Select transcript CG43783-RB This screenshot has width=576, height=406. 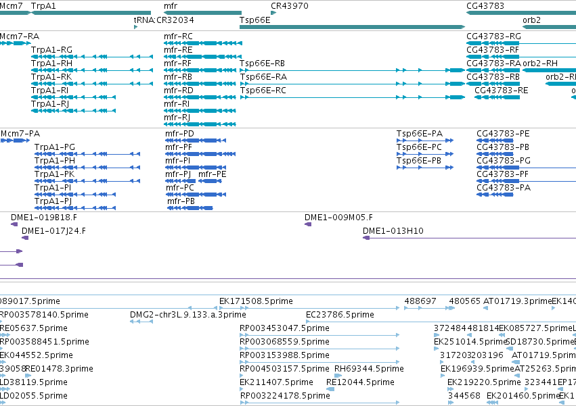(493, 84)
